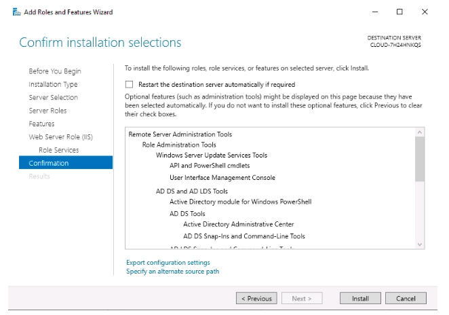Click scrollbar down arrow in feature list
Viewport: 449px width, 315px height.
tap(420, 244)
